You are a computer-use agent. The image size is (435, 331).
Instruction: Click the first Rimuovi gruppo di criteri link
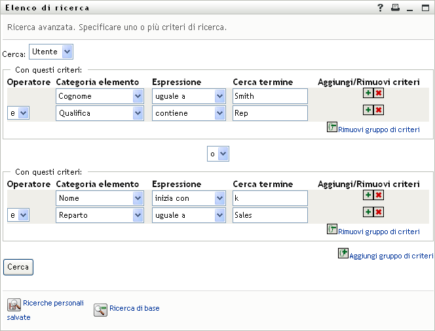(379, 130)
